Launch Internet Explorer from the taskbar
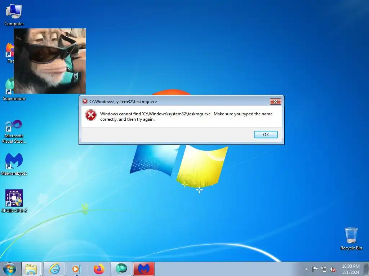The width and height of the screenshot is (369, 276). tap(54, 269)
